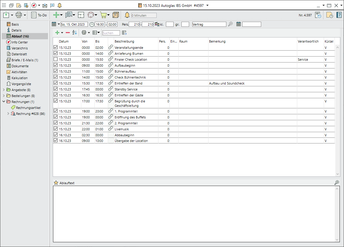Screen dimensions: 344x247
Task: Uncheck the Livemusik row checkbox
Action: tap(55, 129)
